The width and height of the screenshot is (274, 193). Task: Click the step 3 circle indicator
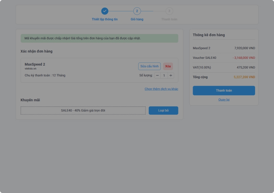[x=169, y=11]
